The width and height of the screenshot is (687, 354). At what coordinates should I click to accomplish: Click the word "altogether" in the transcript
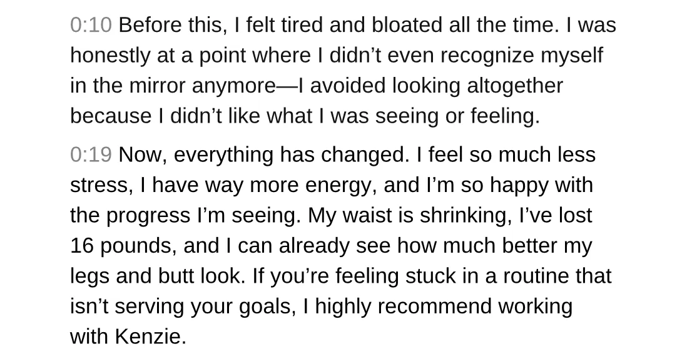tap(515, 86)
